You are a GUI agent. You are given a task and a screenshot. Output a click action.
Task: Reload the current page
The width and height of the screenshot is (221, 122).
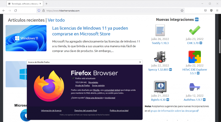pos(16,10)
